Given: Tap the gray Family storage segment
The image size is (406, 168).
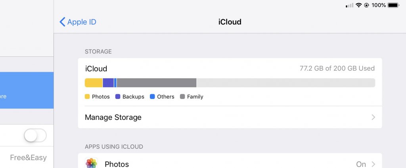Looking at the screenshot, I should click(157, 83).
